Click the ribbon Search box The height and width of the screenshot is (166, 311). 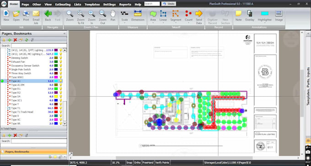tap(152, 4)
